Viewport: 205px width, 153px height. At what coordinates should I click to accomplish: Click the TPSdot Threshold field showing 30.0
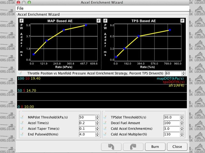172,117
